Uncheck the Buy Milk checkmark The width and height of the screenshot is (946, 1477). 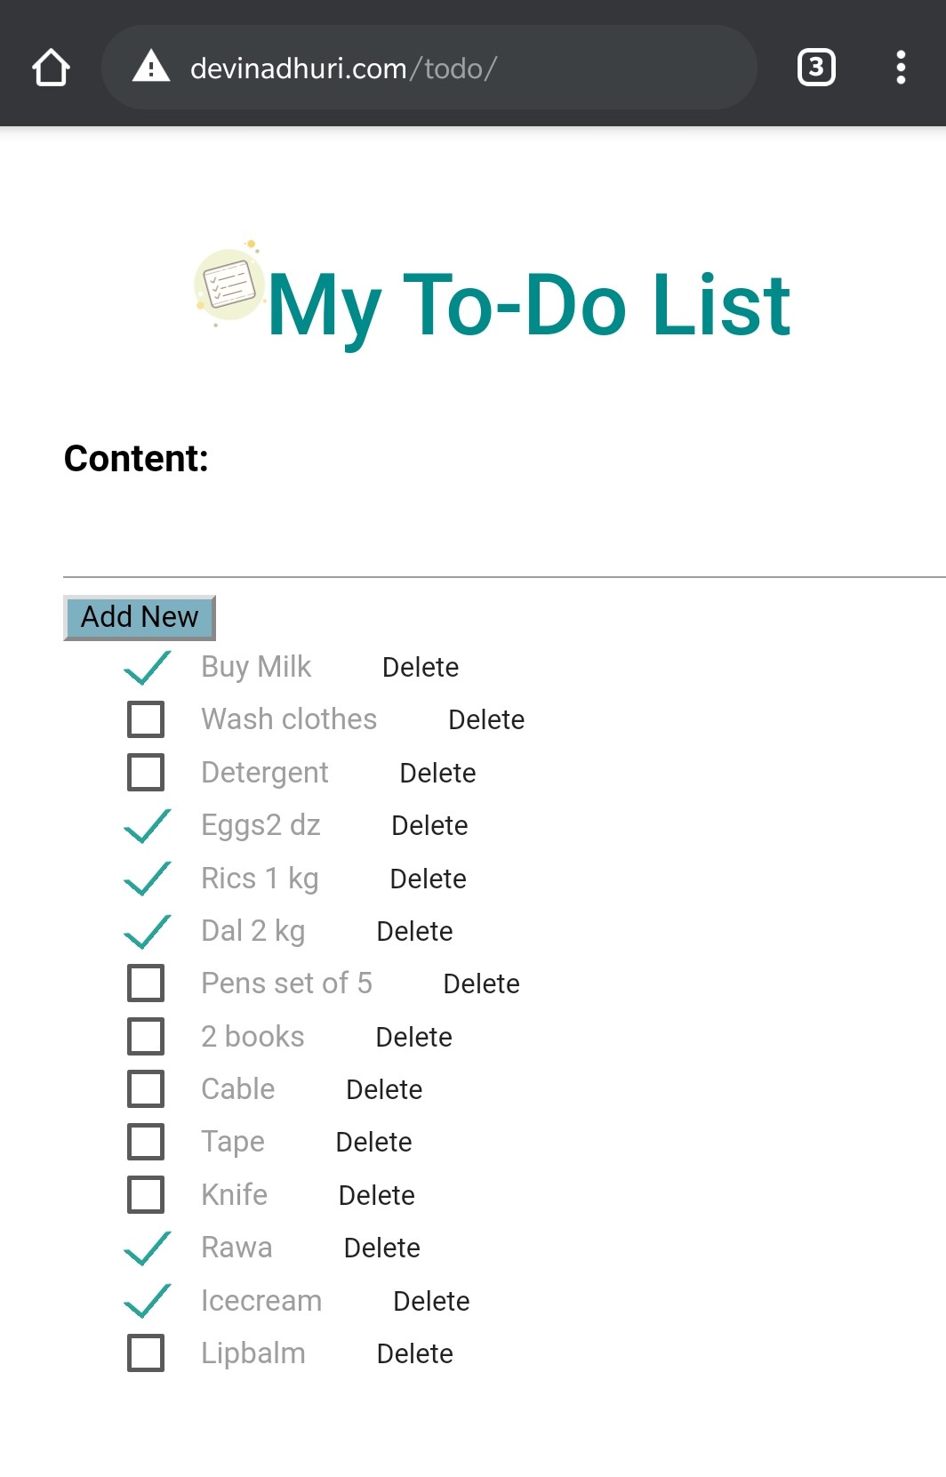tap(147, 668)
